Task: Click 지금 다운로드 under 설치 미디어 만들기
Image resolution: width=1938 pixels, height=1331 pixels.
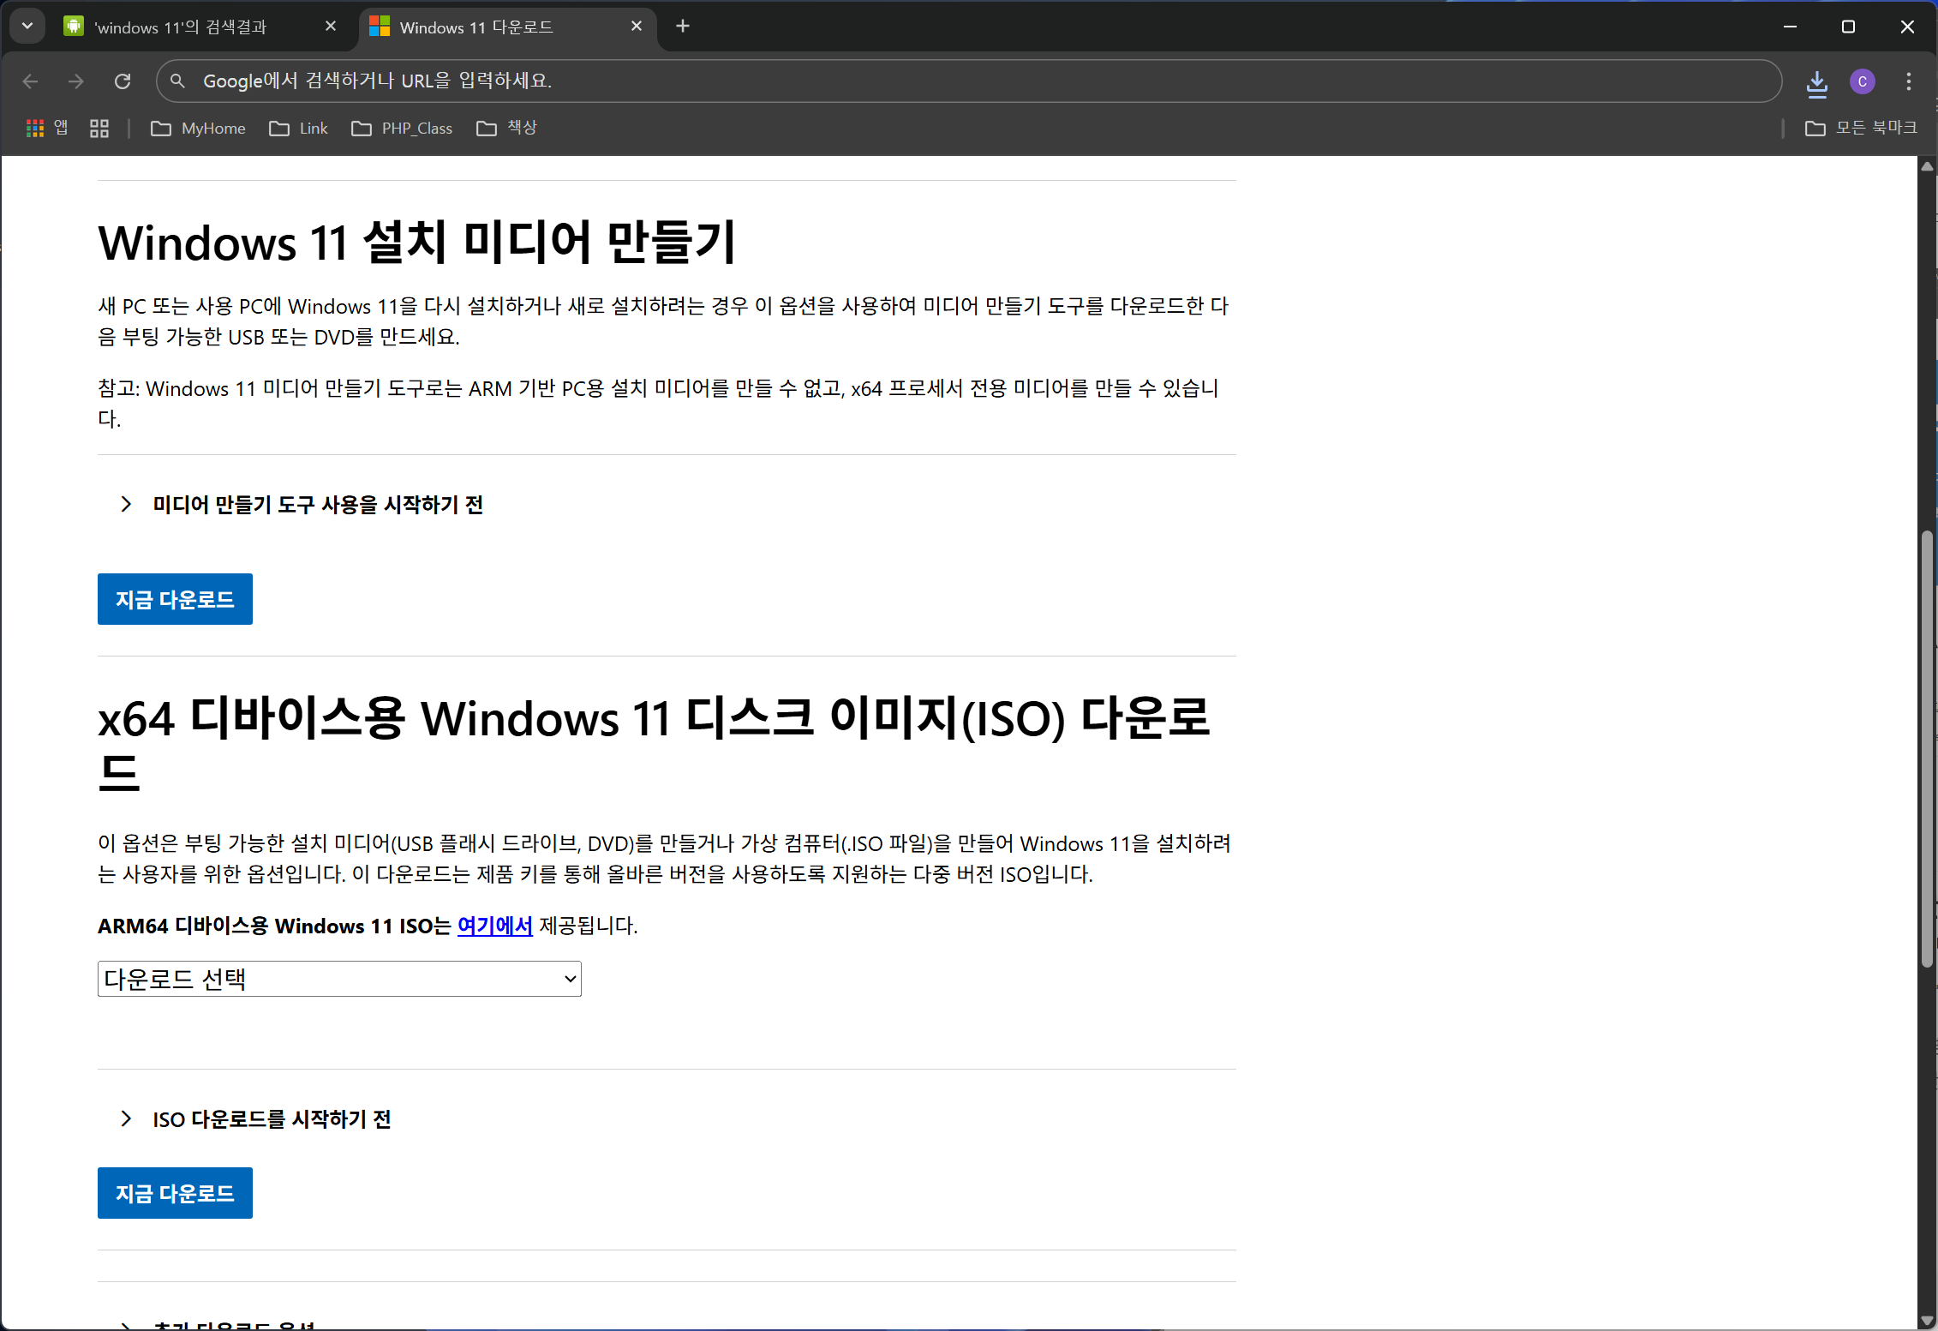Action: 175,599
